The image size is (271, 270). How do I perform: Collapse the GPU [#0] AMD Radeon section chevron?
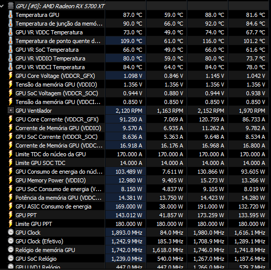pos(2,6)
